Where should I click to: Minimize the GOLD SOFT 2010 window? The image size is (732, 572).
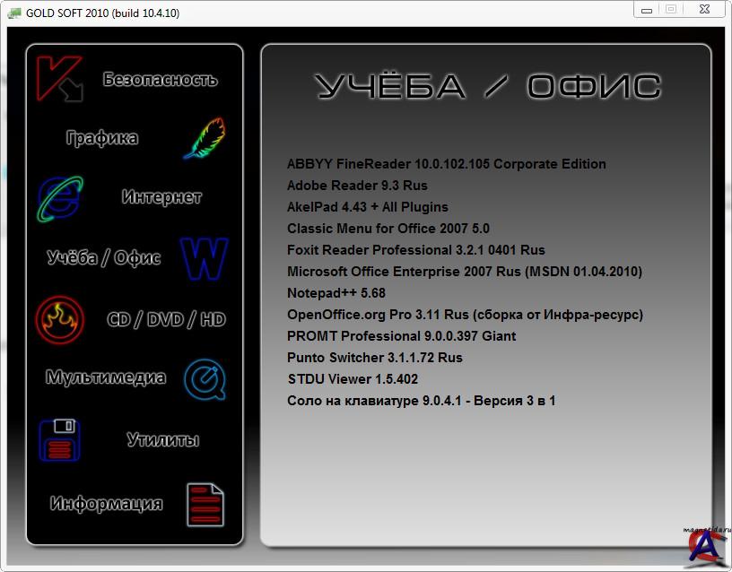[x=647, y=10]
